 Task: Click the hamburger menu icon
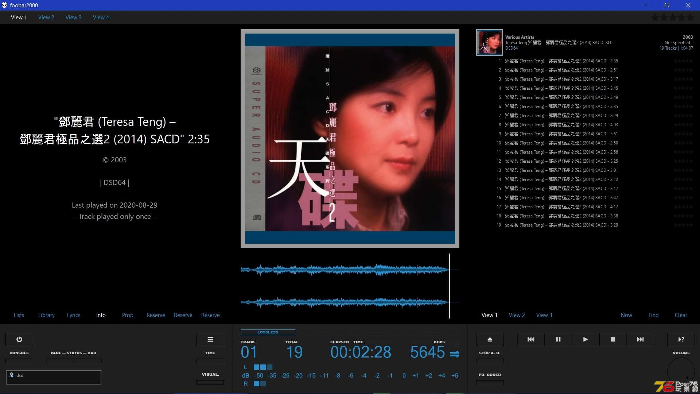pyautogui.click(x=210, y=339)
